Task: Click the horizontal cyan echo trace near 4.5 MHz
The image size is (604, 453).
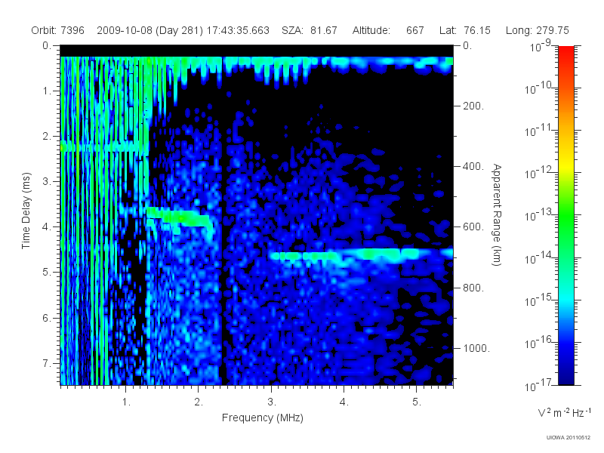Action: tap(362, 254)
